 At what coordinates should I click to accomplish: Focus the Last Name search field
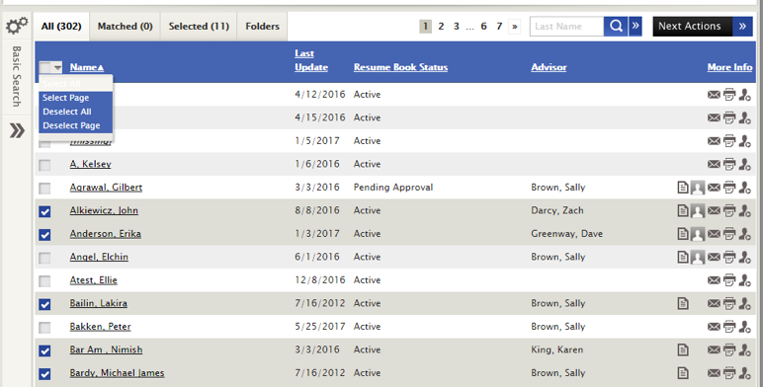pos(566,27)
